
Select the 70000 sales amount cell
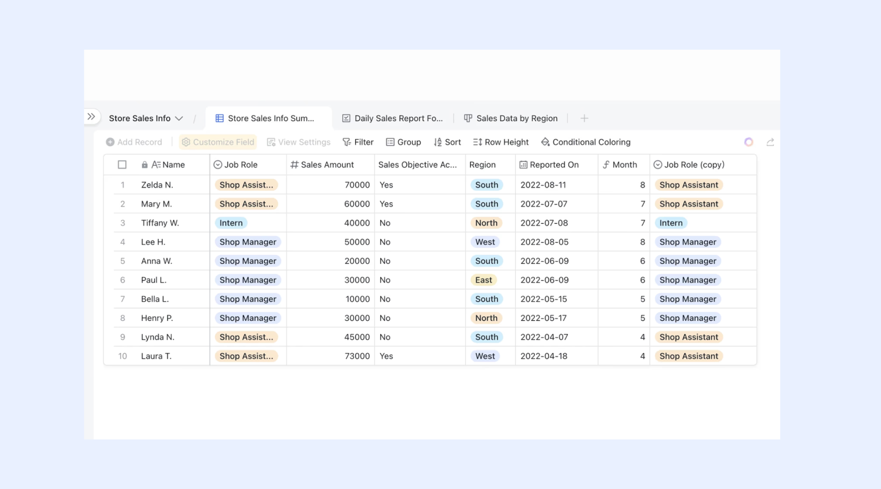click(330, 185)
